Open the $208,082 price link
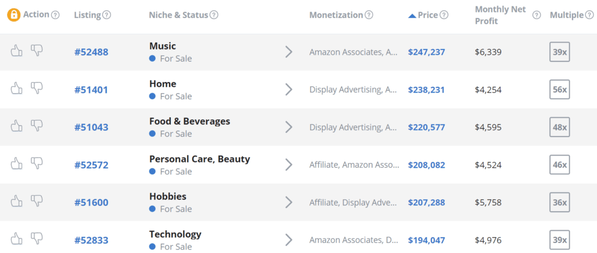This screenshot has height=253, width=597. click(x=426, y=165)
